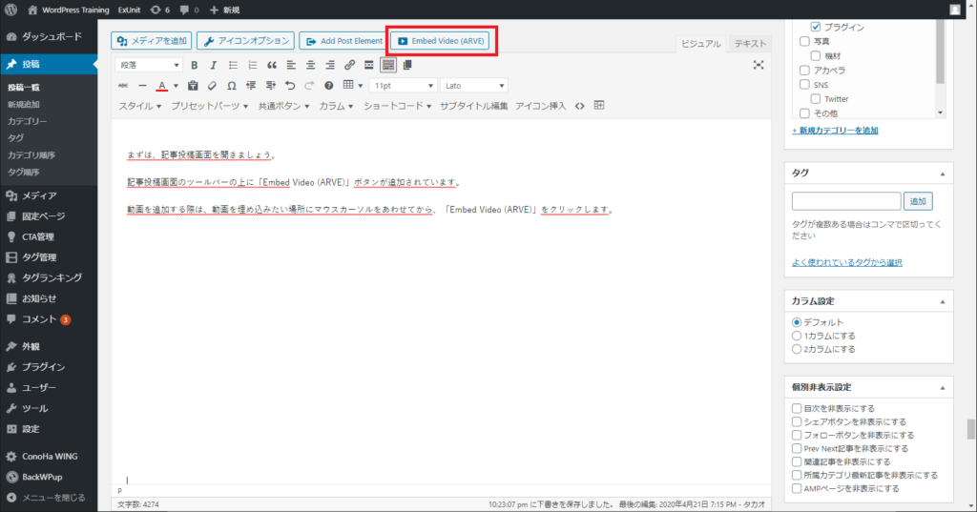This screenshot has height=512, width=977.
Task: Apply italic formatting
Action: pos(214,65)
